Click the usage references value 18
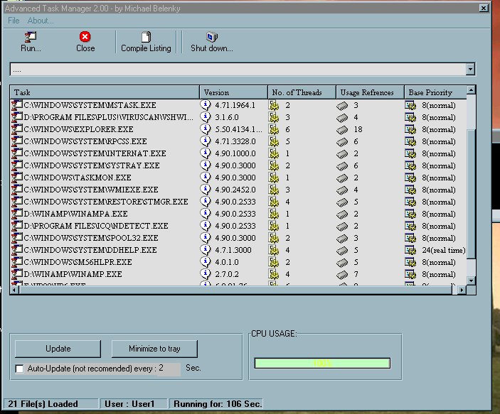The image size is (500, 414). [x=358, y=129]
